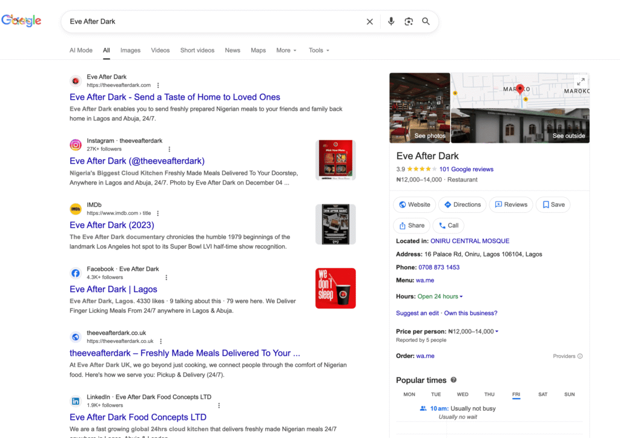The width and height of the screenshot is (620, 438).
Task: Expand the More search filters dropdown
Action: click(x=286, y=50)
